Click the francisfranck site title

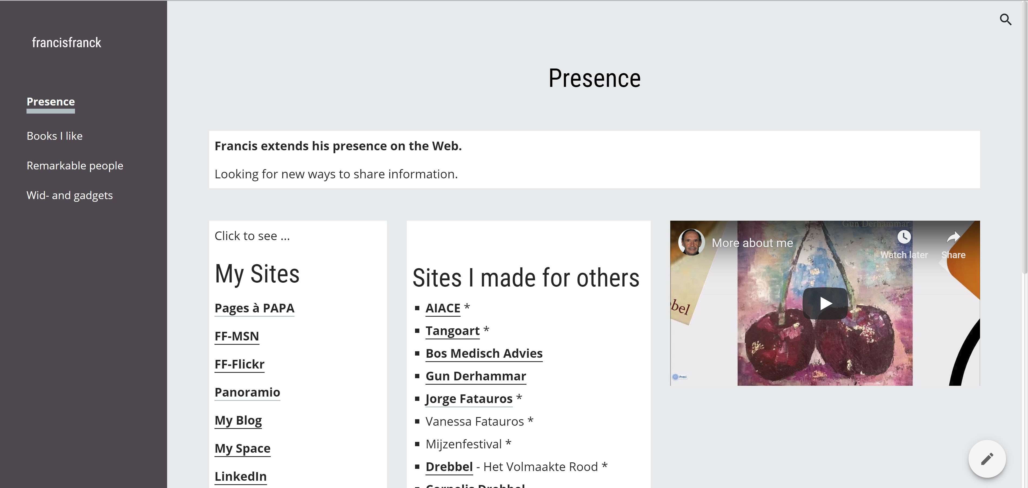67,43
